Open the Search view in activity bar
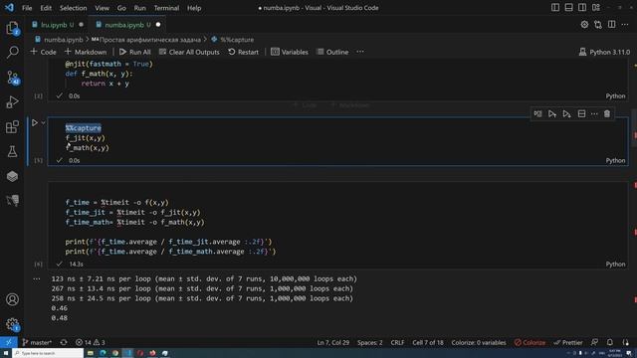637x358 pixels. pyautogui.click(x=12, y=52)
